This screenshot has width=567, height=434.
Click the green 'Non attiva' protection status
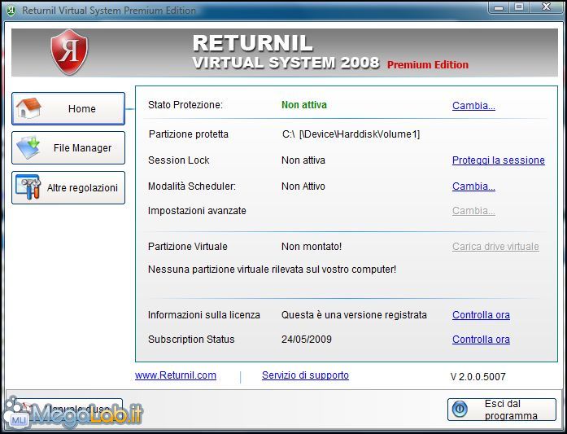point(304,104)
